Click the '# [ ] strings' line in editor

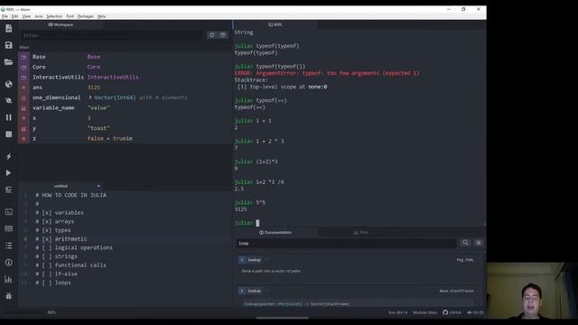pos(56,256)
